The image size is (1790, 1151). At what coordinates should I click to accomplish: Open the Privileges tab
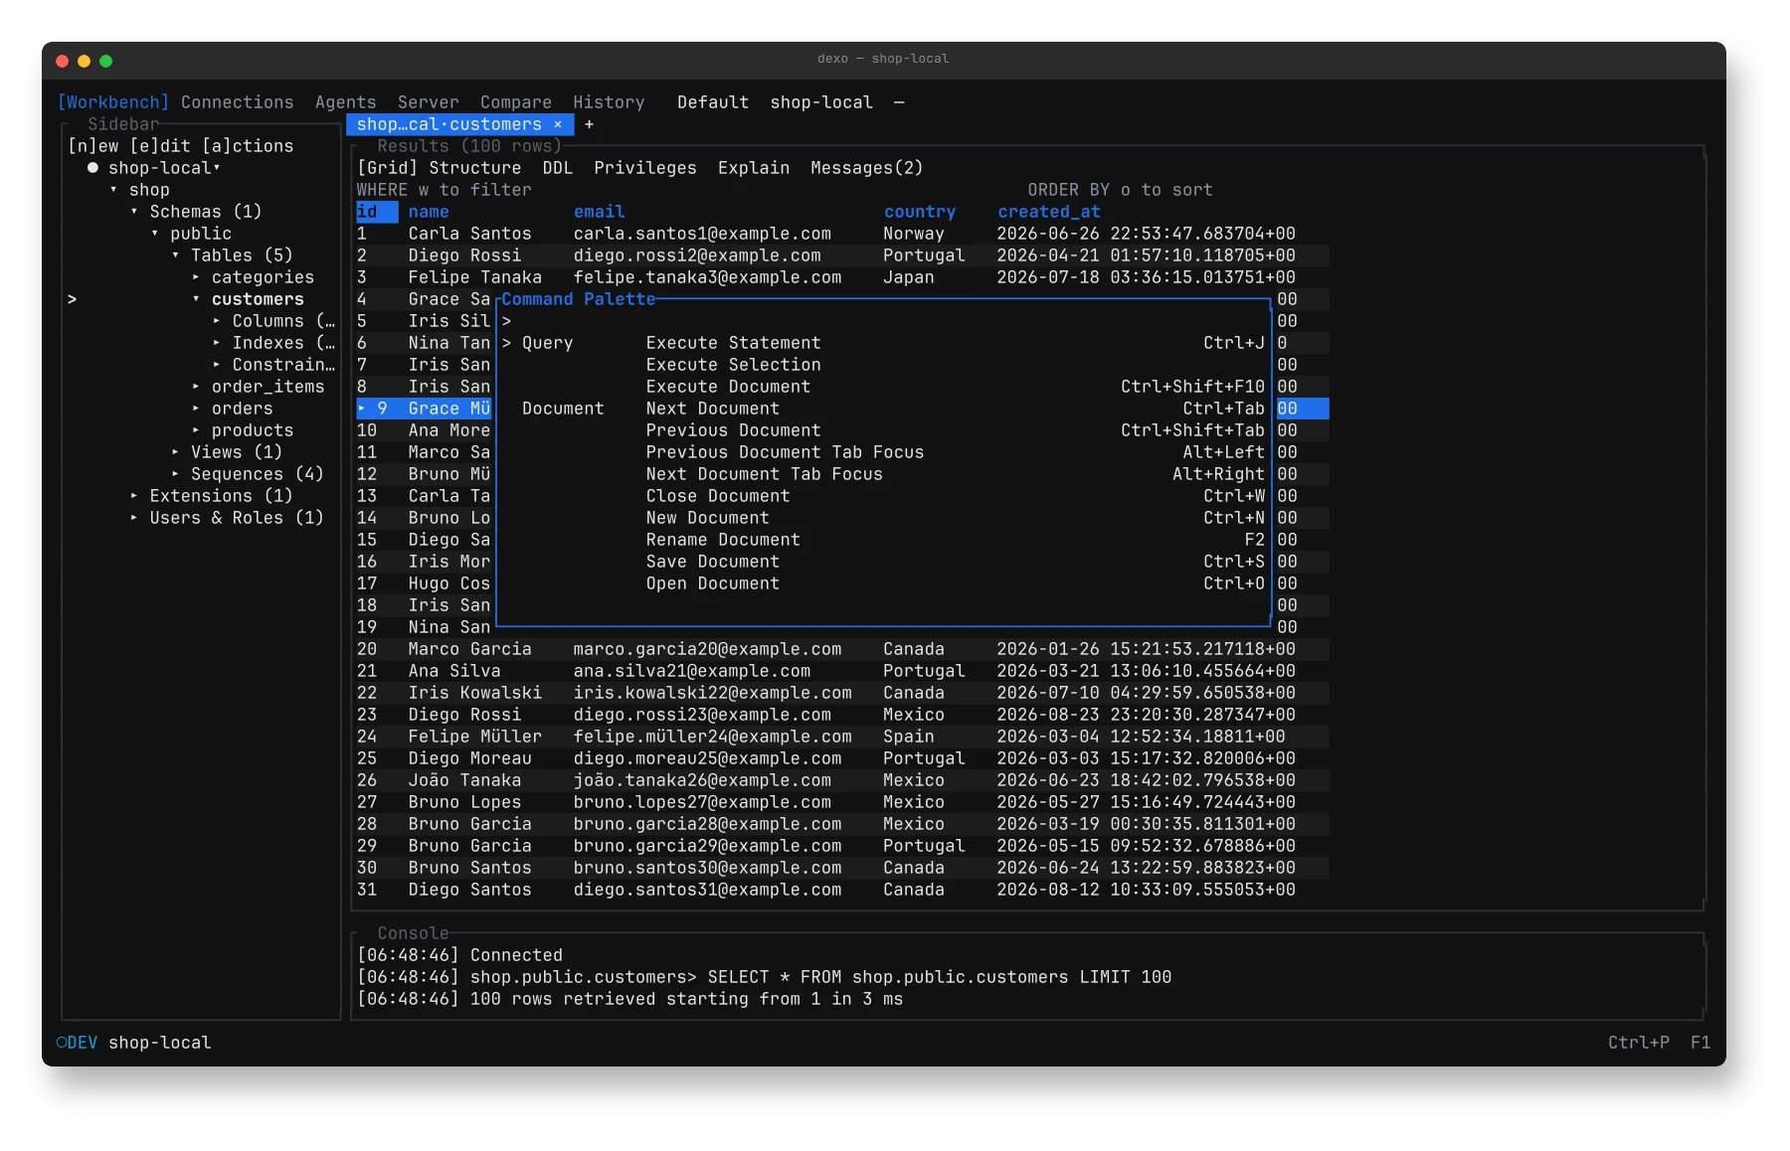[644, 168]
